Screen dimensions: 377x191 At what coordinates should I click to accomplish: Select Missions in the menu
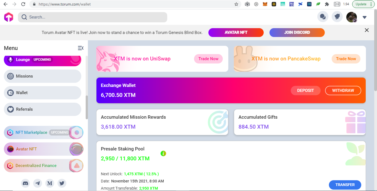click(43, 76)
